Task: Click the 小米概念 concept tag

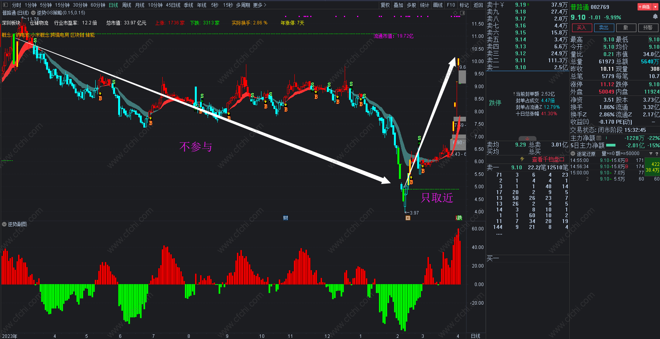Action: [x=40, y=35]
